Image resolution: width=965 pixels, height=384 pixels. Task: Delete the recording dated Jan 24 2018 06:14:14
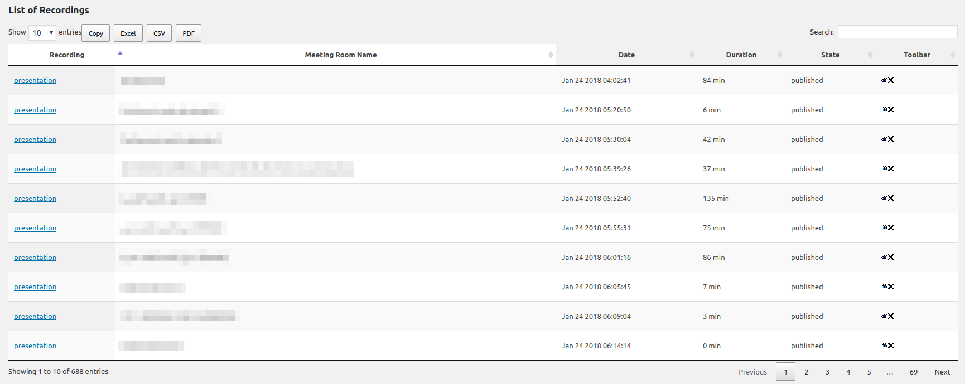[891, 346]
